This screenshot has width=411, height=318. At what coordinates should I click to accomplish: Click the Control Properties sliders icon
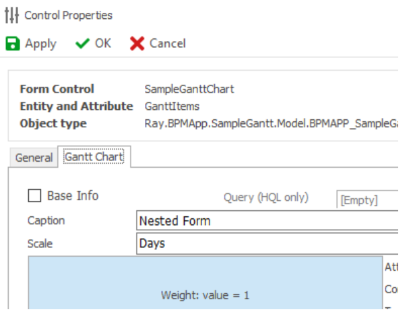click(13, 15)
